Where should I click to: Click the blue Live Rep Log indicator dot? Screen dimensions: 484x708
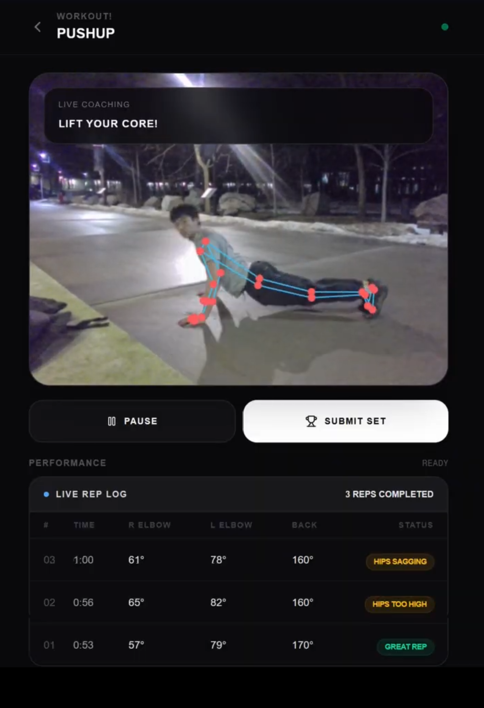pyautogui.click(x=46, y=494)
